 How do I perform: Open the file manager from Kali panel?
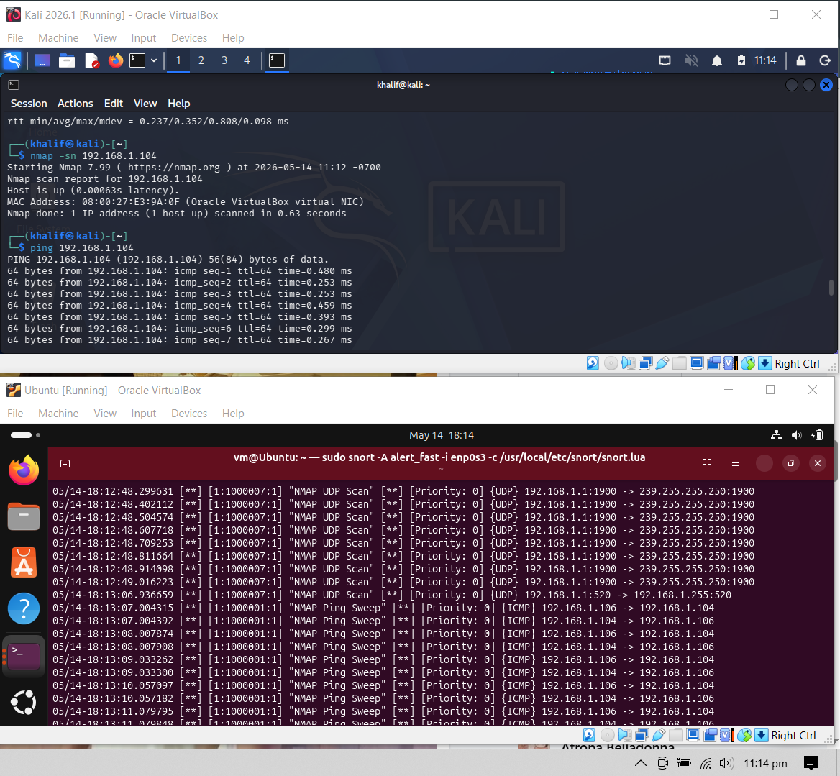(x=66, y=60)
